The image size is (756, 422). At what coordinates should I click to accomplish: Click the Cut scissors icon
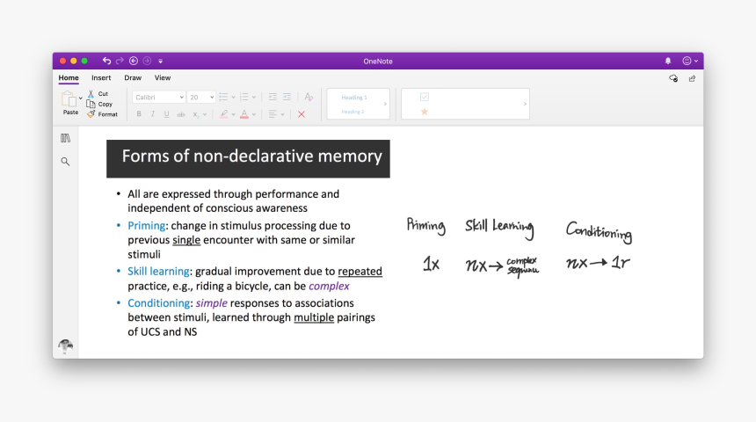point(91,94)
